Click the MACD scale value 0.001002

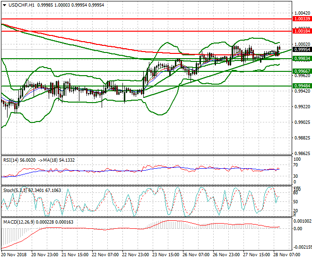point(302,221)
